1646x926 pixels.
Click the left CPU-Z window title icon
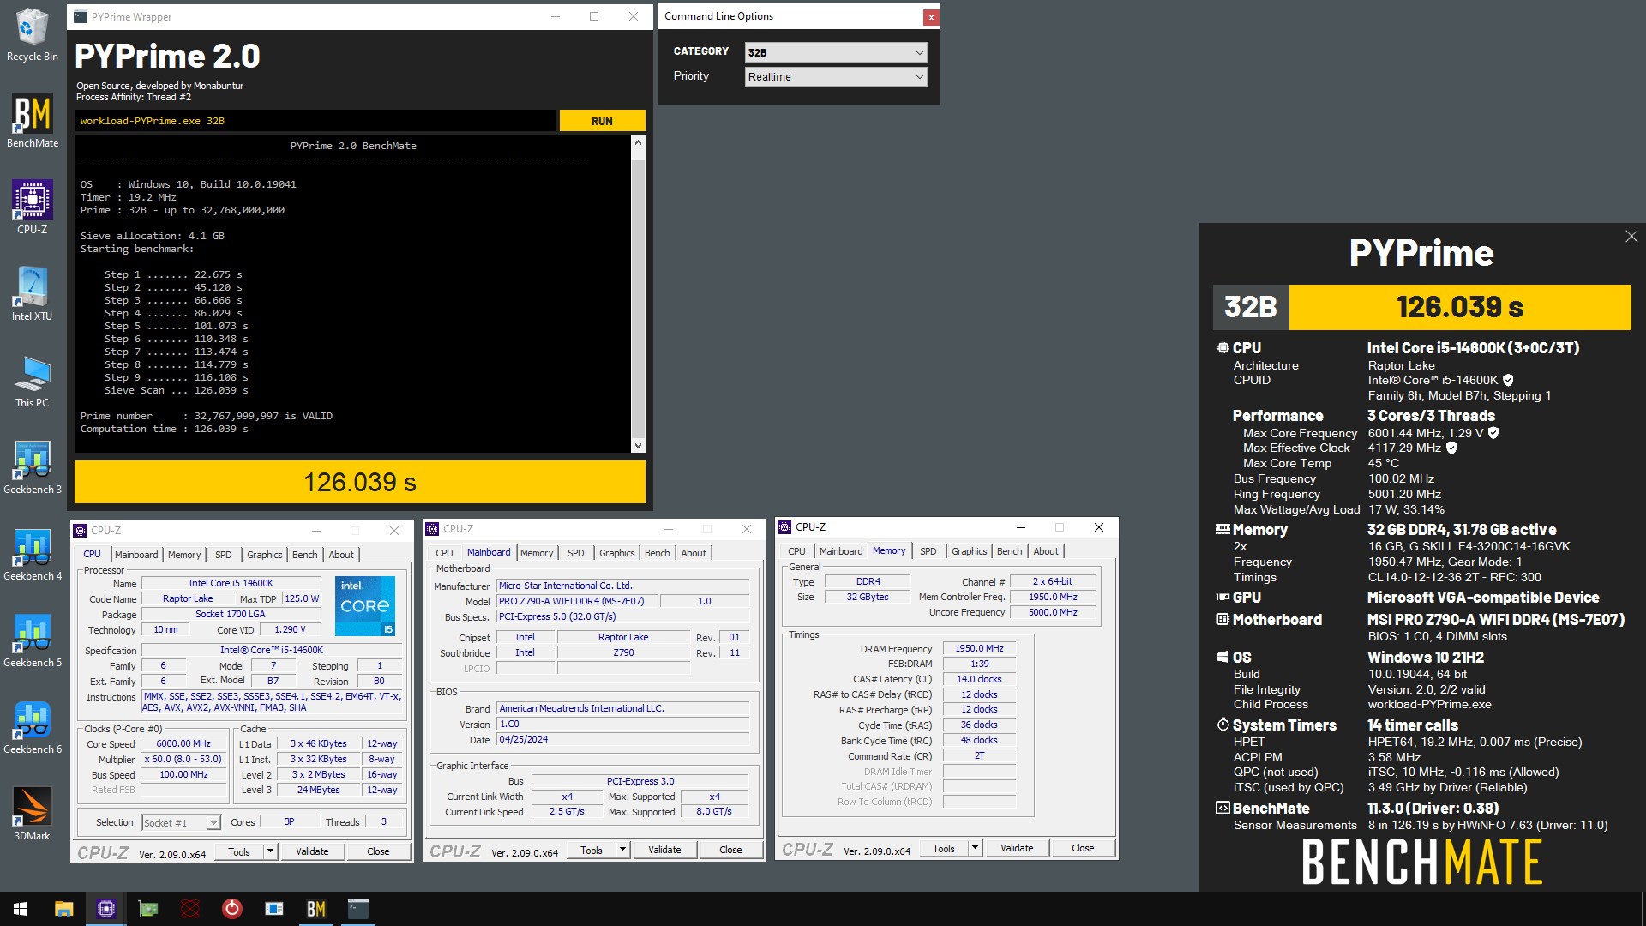point(81,531)
